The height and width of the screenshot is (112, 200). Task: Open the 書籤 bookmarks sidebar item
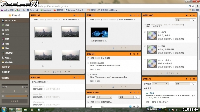(x=7, y=44)
